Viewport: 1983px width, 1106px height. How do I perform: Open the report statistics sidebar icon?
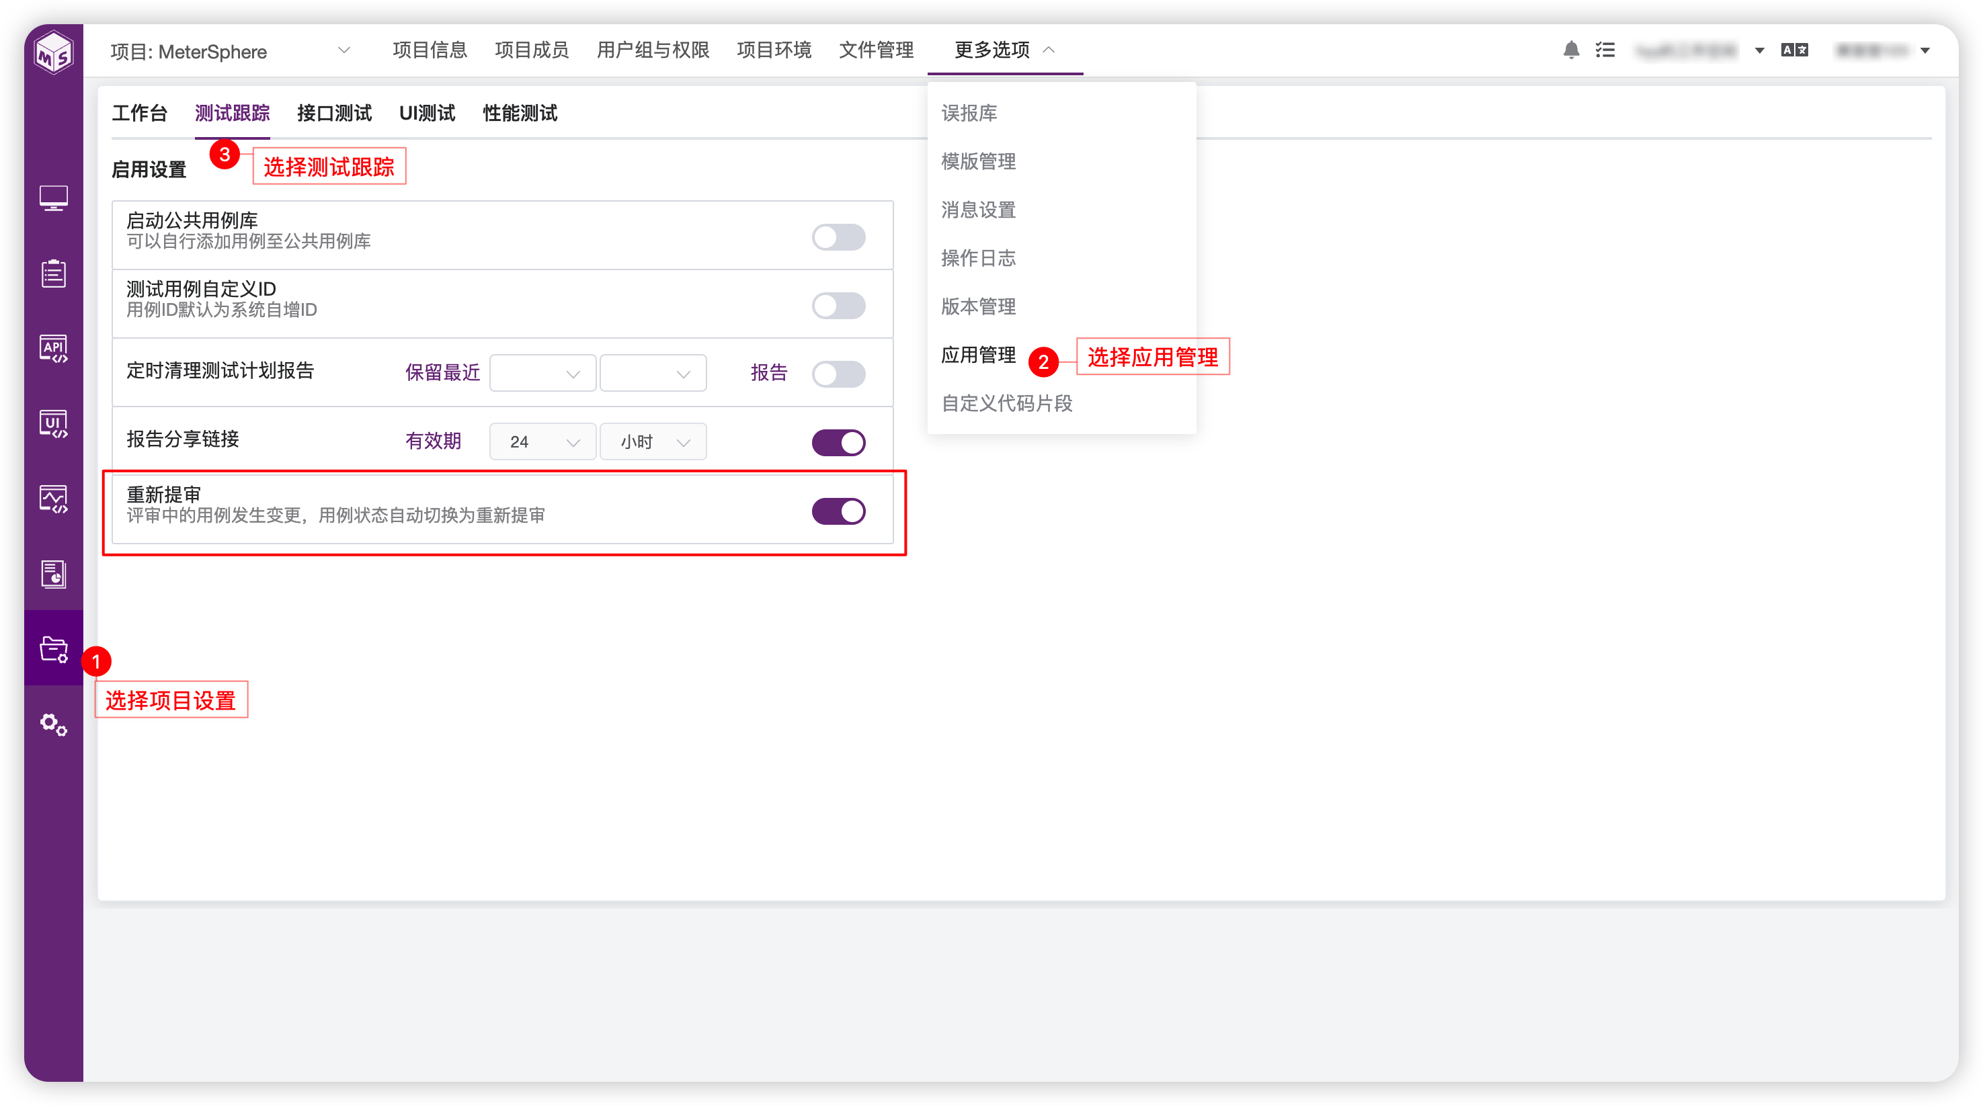[53, 574]
